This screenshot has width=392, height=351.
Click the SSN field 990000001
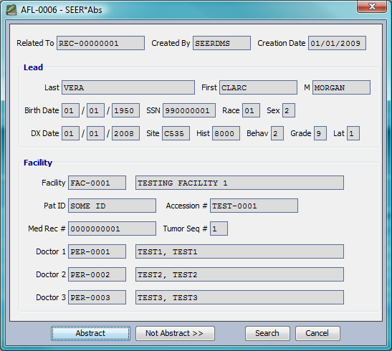point(189,110)
